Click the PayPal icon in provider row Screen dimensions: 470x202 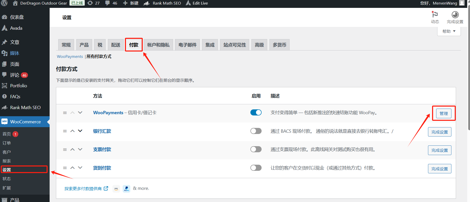[126, 189]
